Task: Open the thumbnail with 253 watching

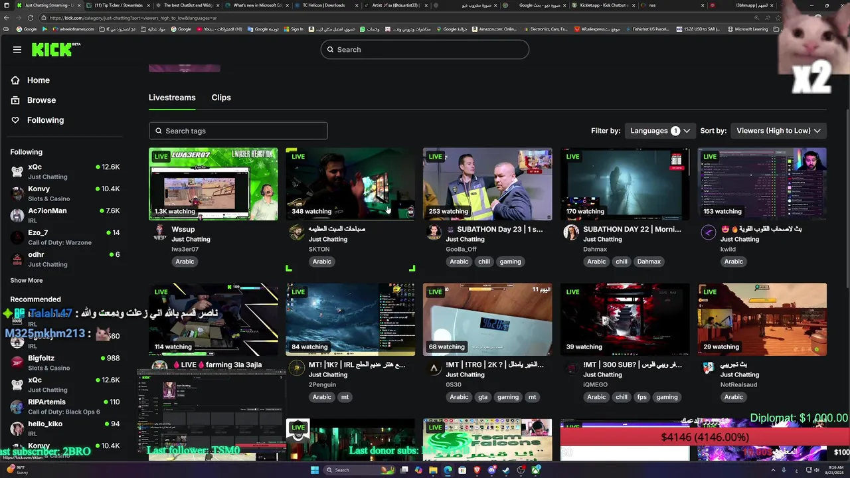Action: point(487,184)
